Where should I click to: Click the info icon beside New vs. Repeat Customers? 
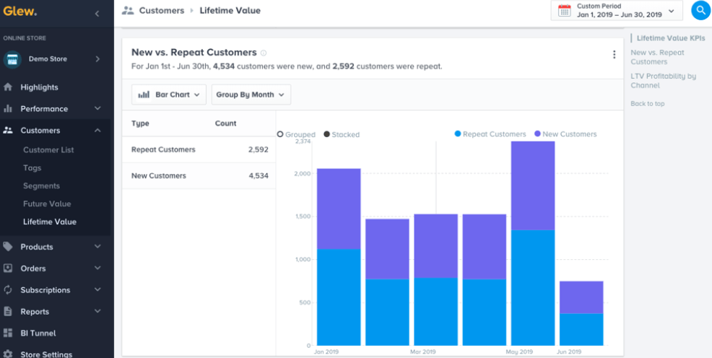(x=264, y=53)
